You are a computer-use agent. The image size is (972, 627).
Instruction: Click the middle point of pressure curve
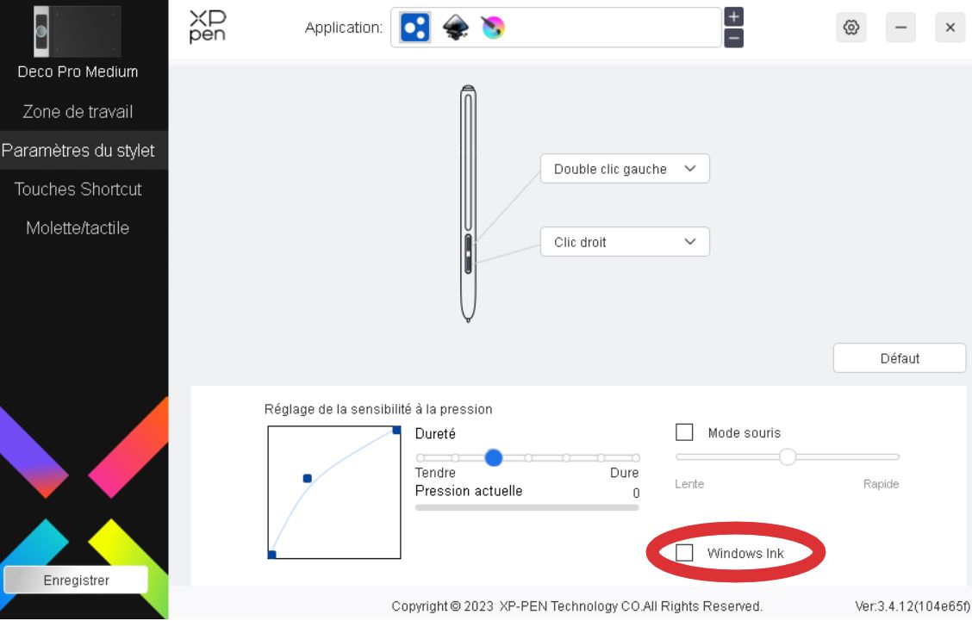[307, 478]
